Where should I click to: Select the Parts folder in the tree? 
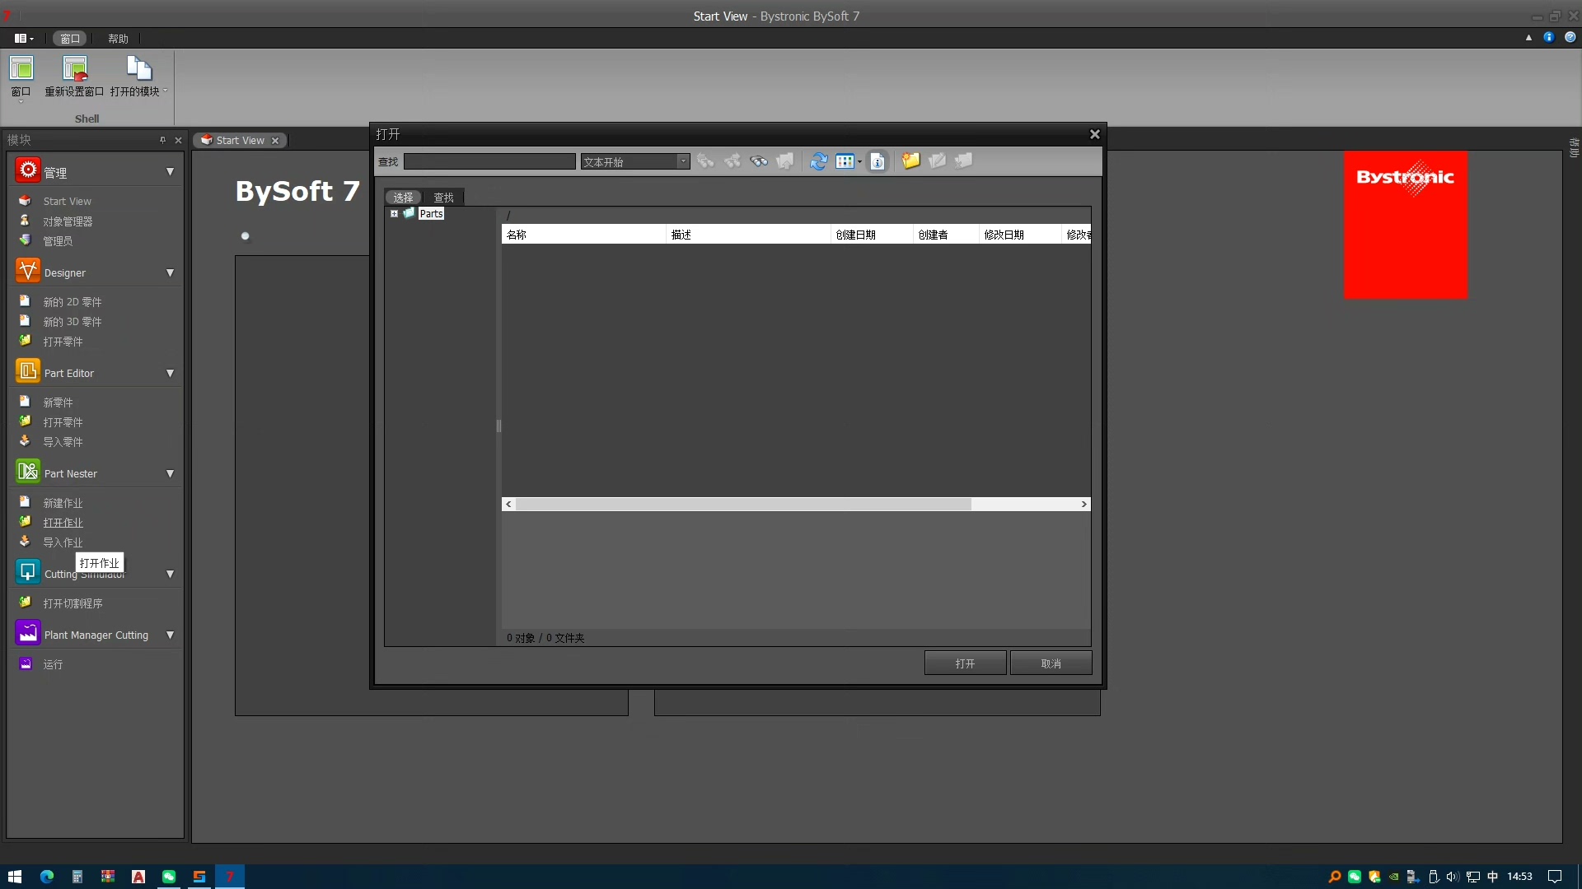(431, 214)
